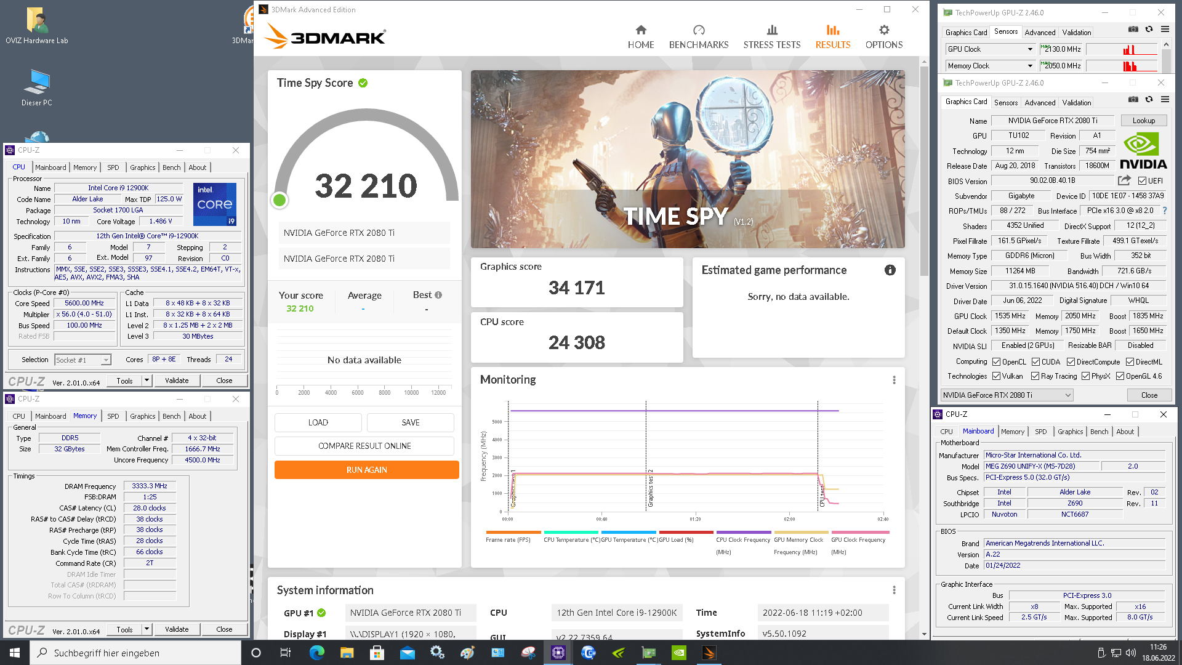Click camera icon in GPU-Z Graphics Card window
The height and width of the screenshot is (665, 1182).
click(1133, 99)
